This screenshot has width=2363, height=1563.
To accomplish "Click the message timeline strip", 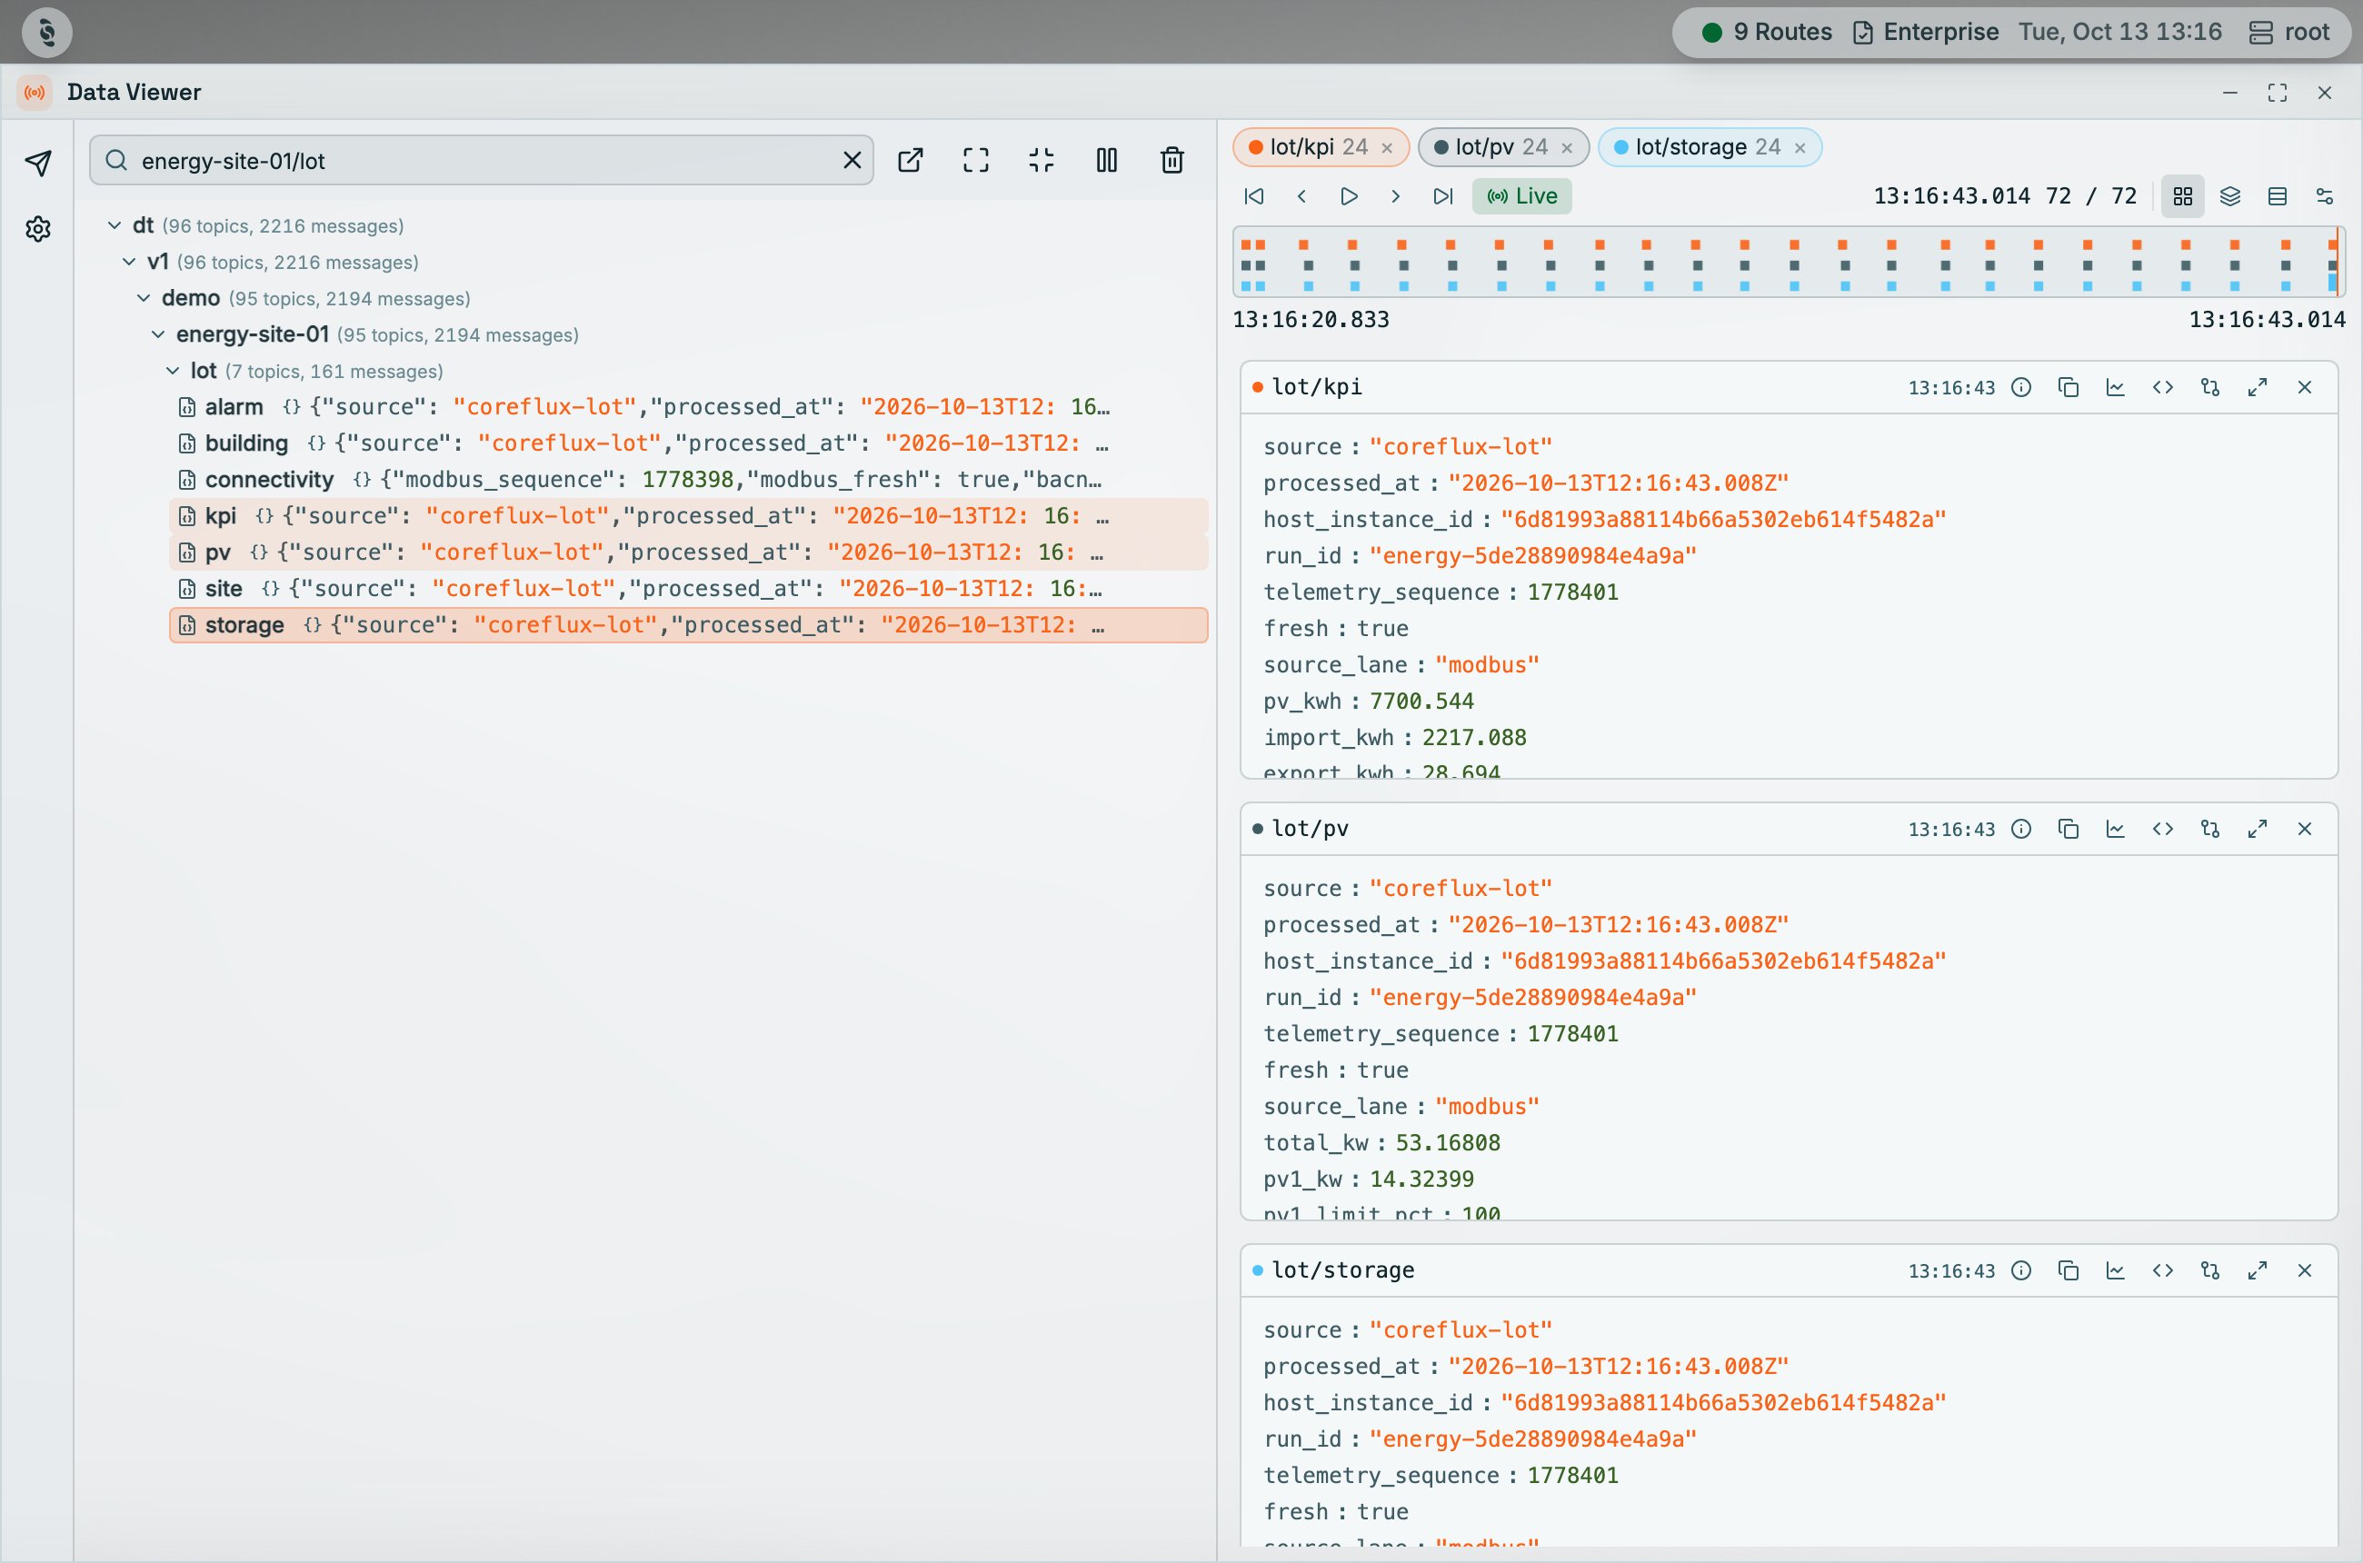I will click(1789, 264).
